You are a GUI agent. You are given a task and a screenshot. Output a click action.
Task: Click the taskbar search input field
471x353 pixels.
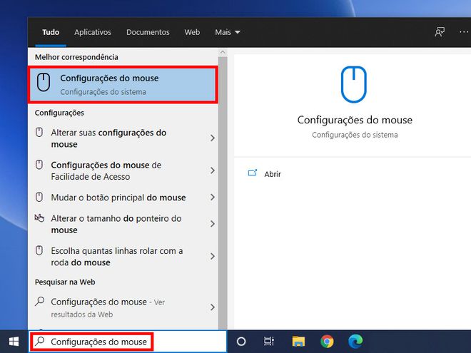coord(128,342)
